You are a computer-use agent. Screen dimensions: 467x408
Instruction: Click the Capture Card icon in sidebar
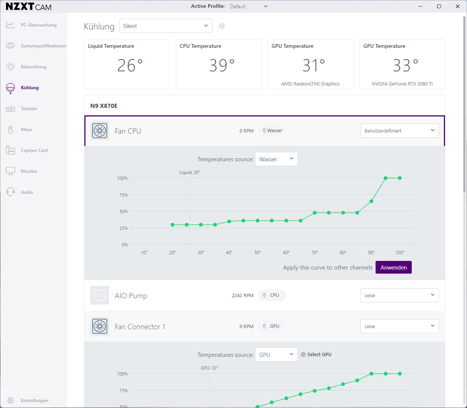(x=10, y=150)
